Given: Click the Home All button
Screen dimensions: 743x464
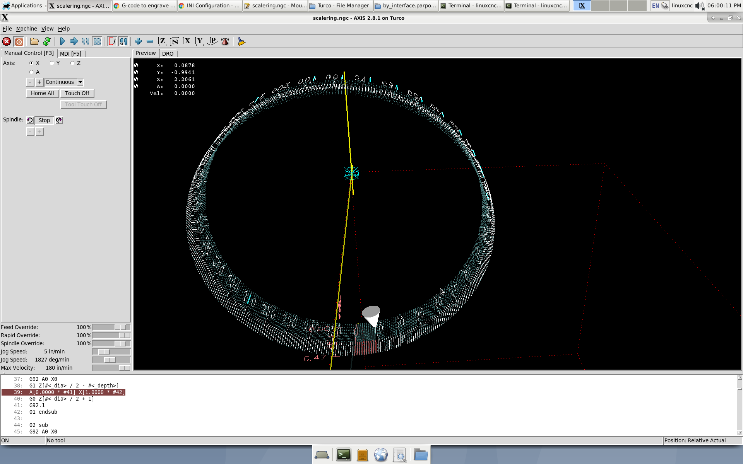Looking at the screenshot, I should pos(43,93).
